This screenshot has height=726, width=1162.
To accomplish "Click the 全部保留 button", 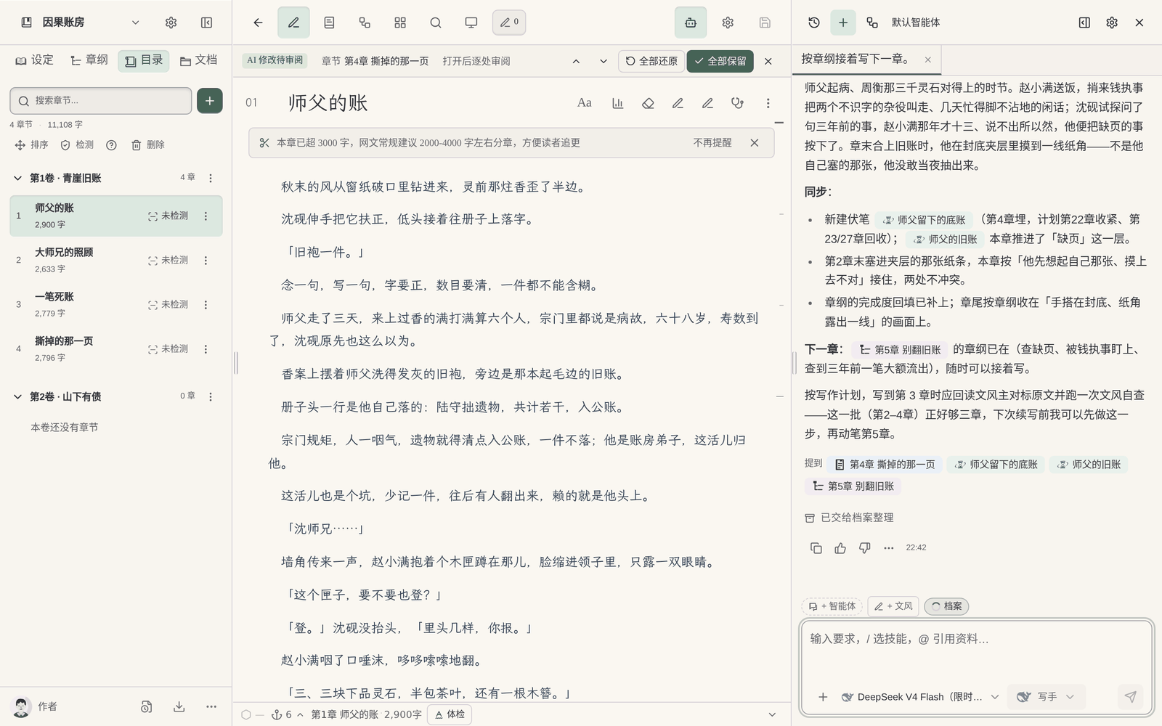I will (x=720, y=61).
